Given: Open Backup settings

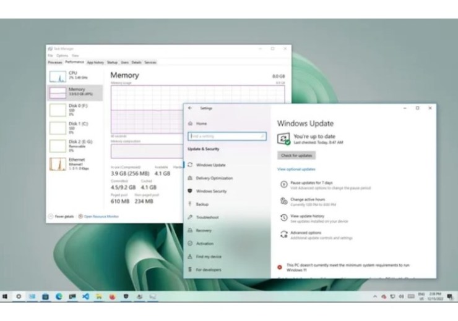Looking at the screenshot, I should [x=227, y=204].
